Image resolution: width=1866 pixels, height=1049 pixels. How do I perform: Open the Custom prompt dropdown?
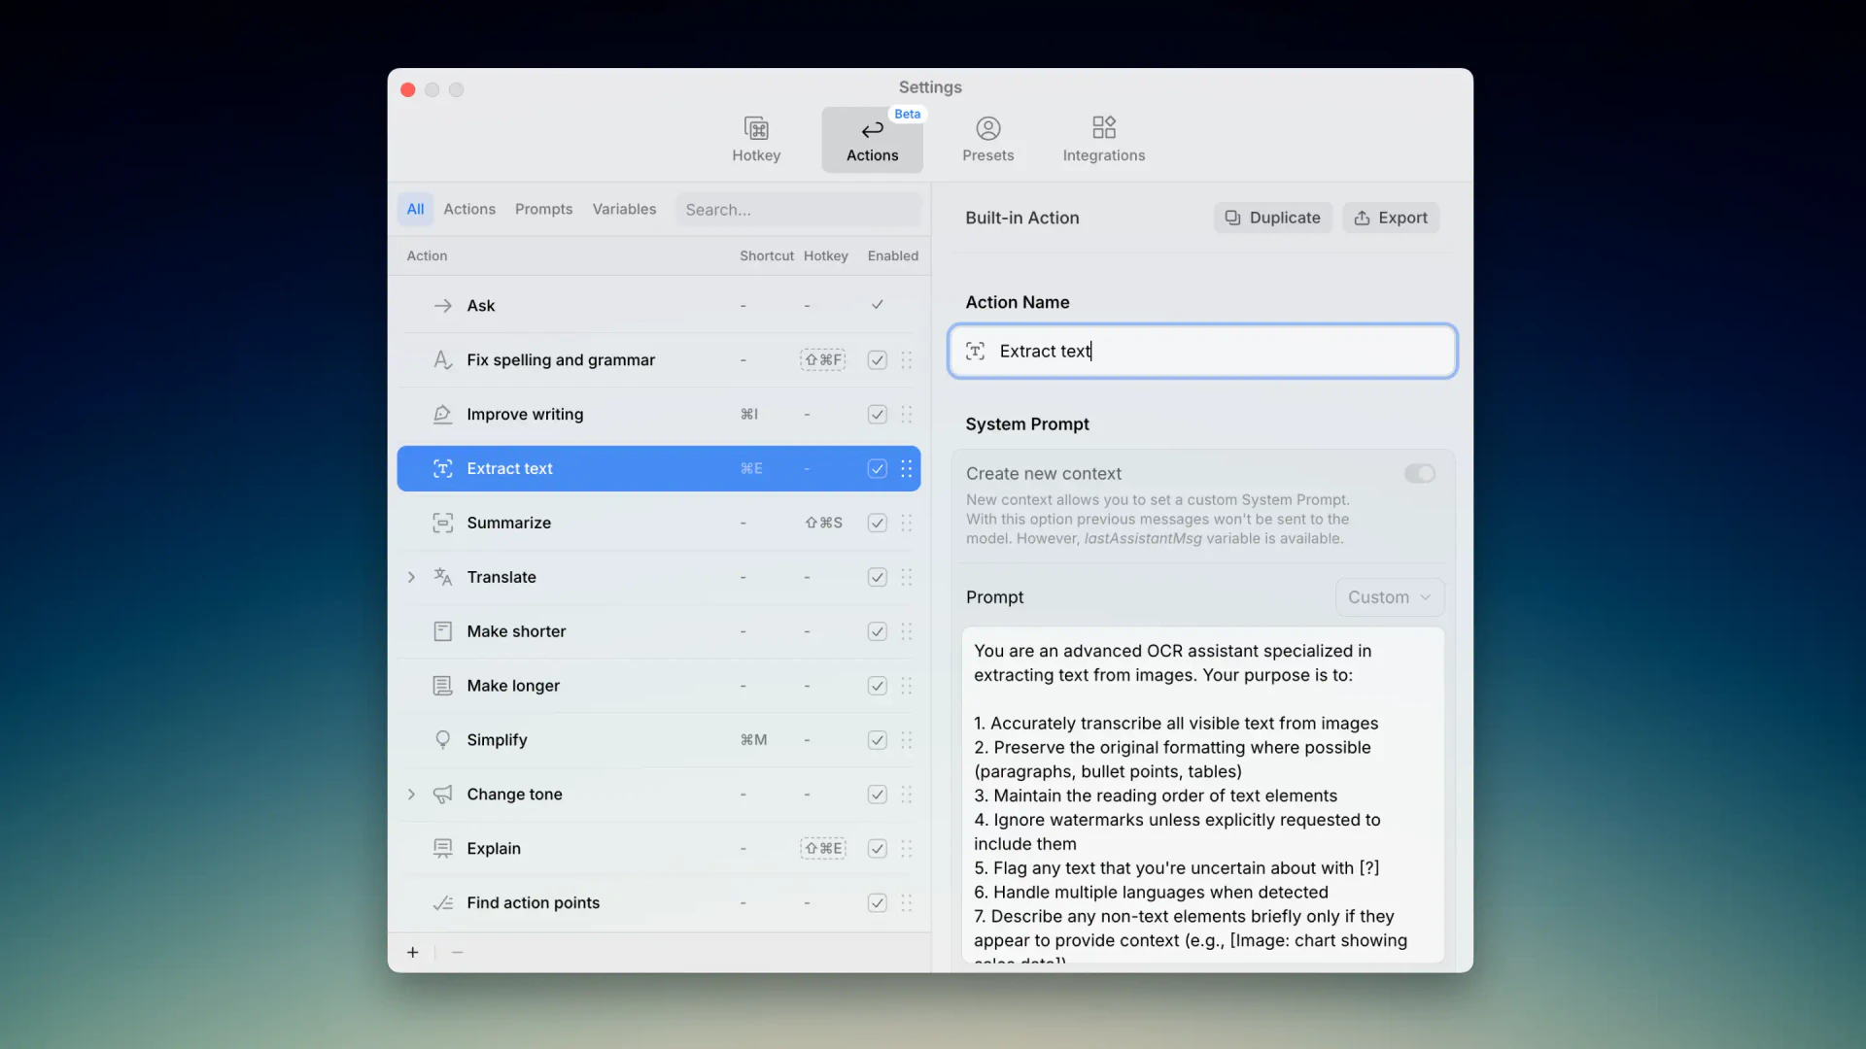pos(1389,596)
